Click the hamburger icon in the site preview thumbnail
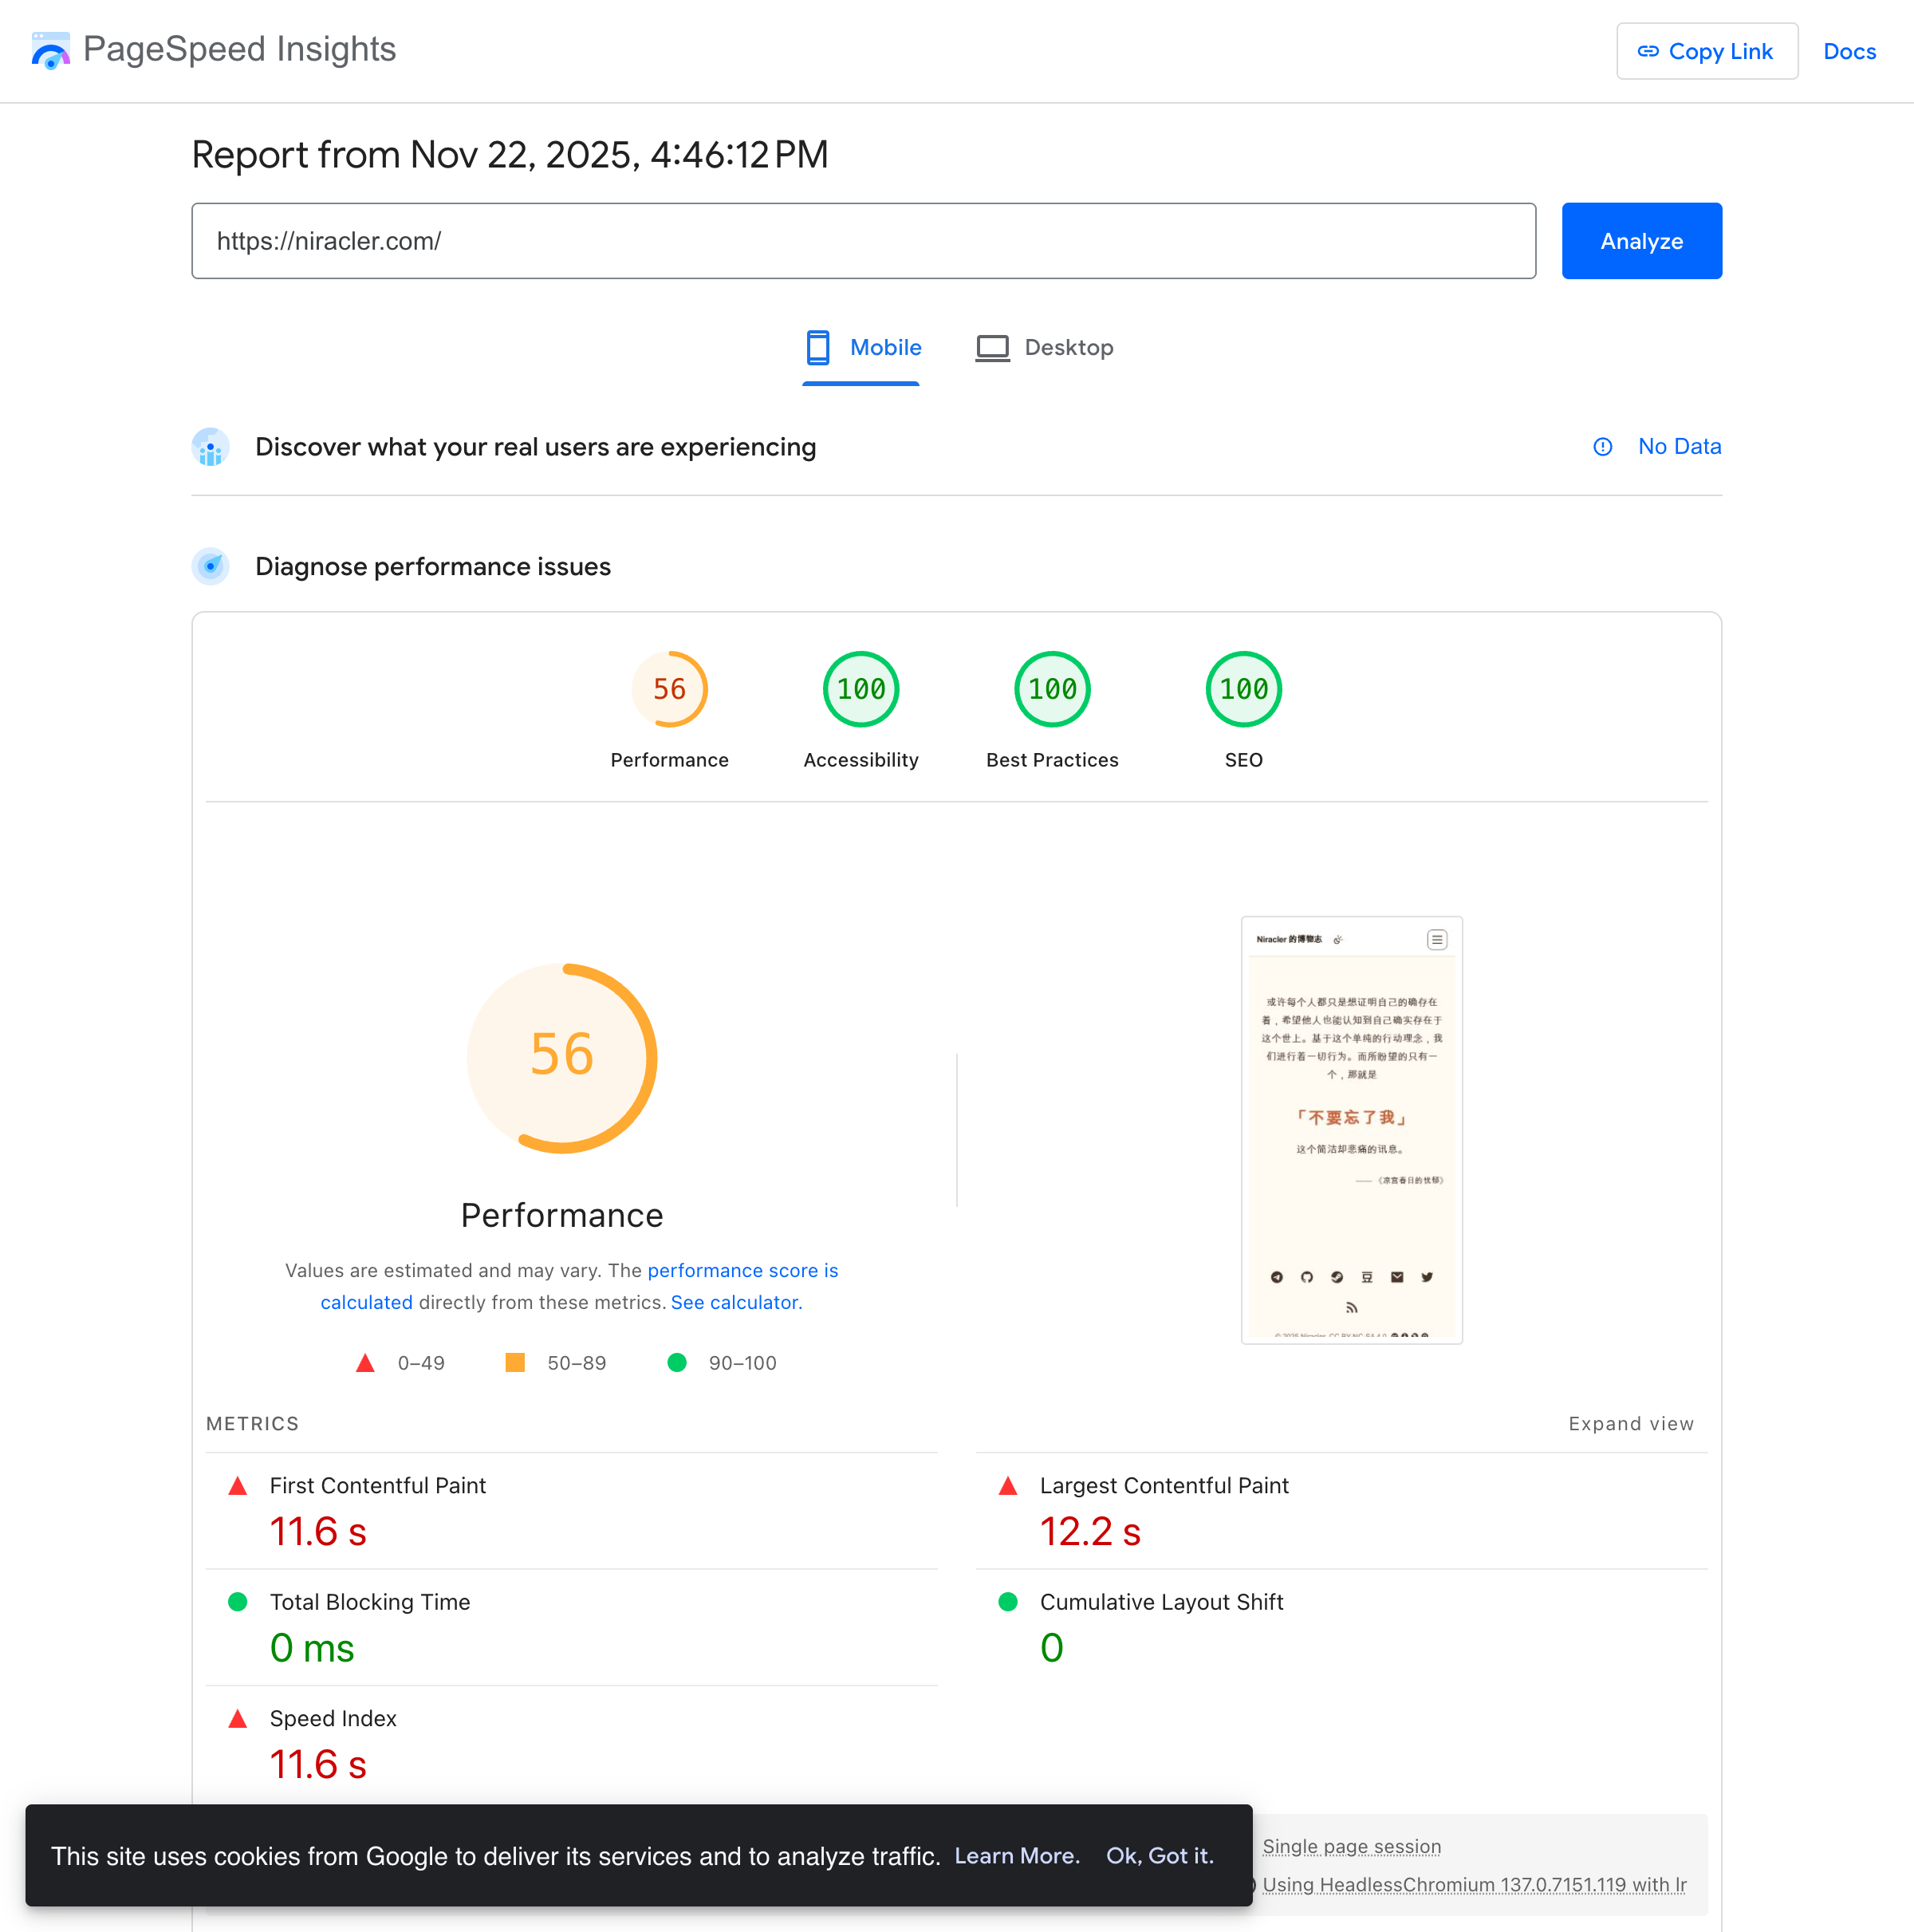The height and width of the screenshot is (1932, 1914). coord(1436,940)
